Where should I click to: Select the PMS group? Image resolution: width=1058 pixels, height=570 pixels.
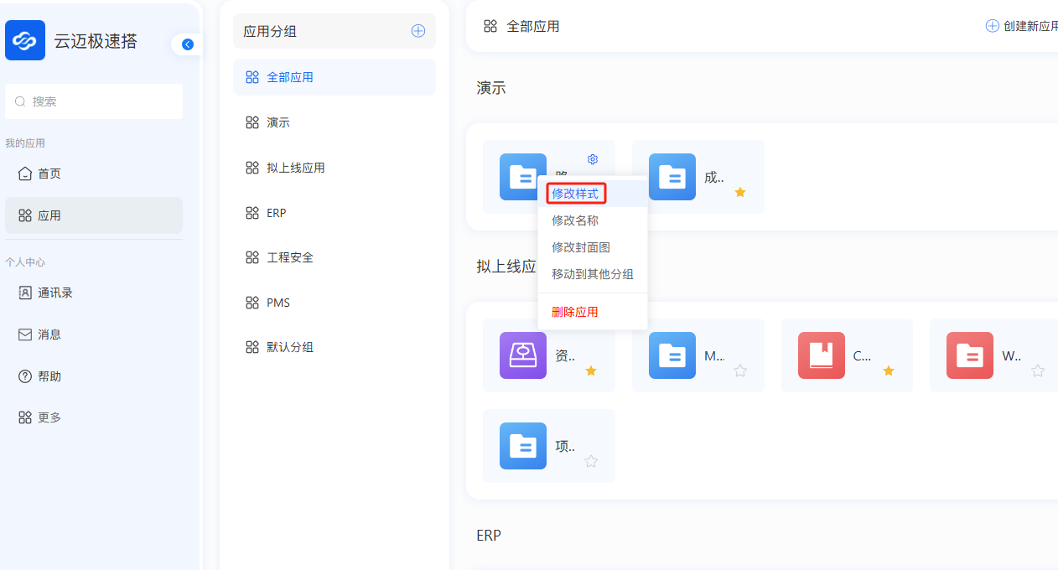click(277, 303)
